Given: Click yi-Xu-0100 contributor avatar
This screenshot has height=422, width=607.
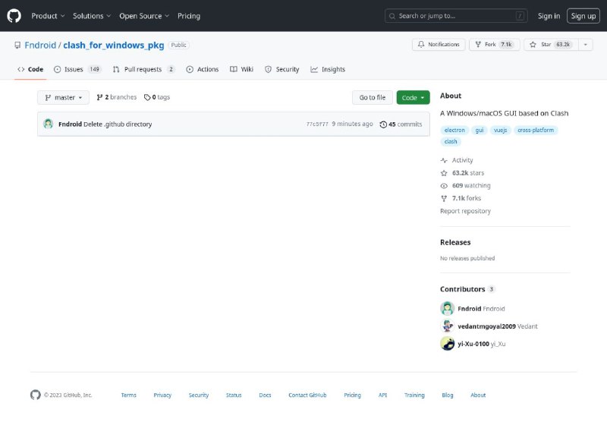Looking at the screenshot, I should (448, 344).
